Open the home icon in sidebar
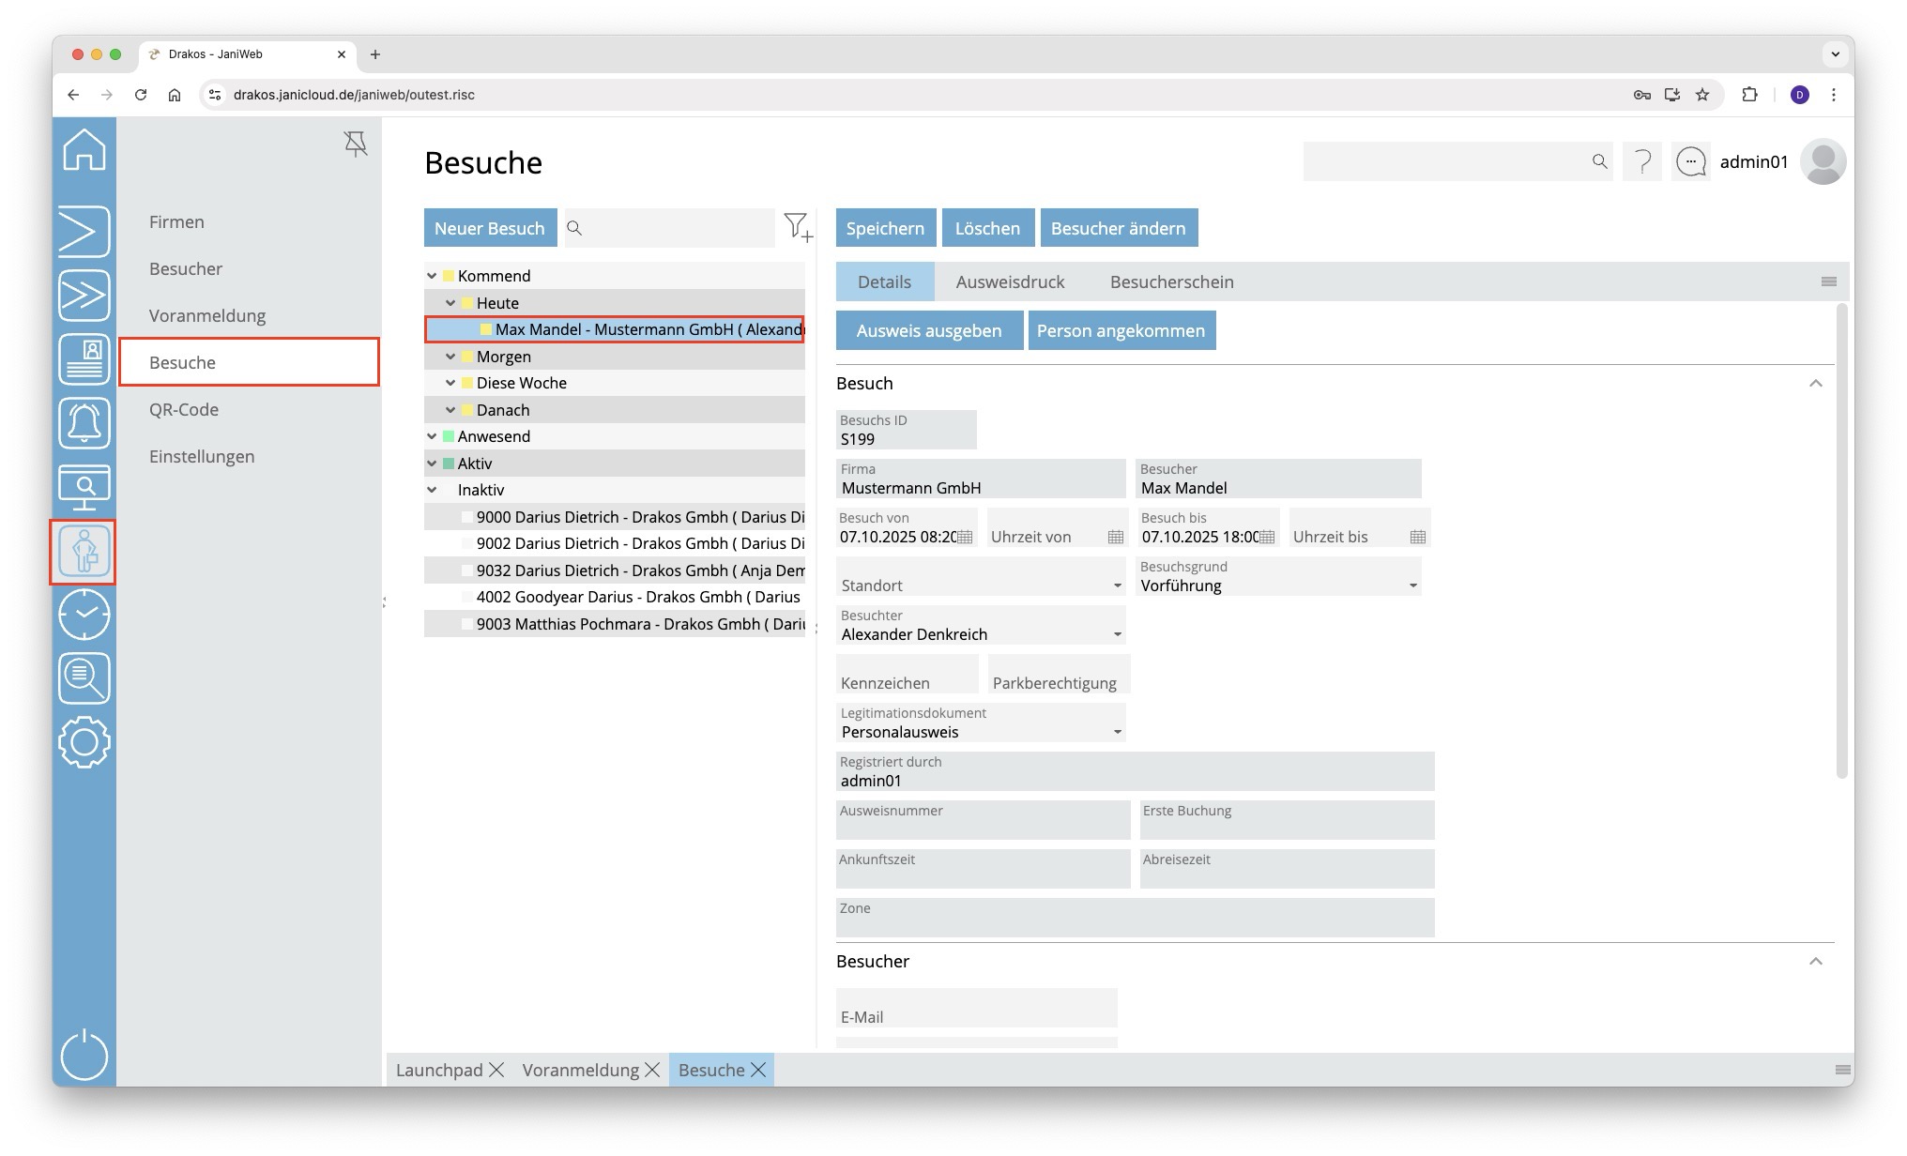 [84, 150]
